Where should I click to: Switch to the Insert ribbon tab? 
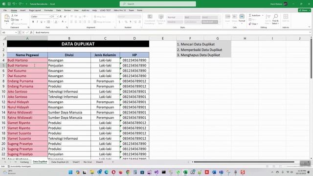(23, 10)
